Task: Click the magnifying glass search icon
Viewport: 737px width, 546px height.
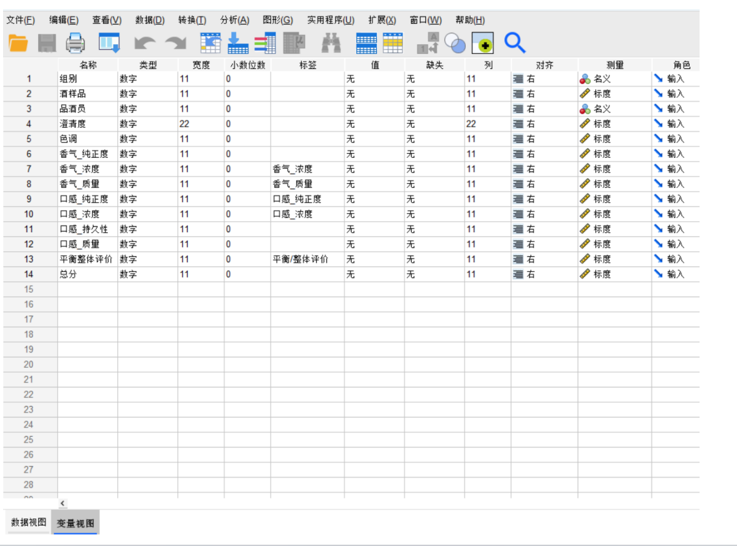Action: click(515, 43)
